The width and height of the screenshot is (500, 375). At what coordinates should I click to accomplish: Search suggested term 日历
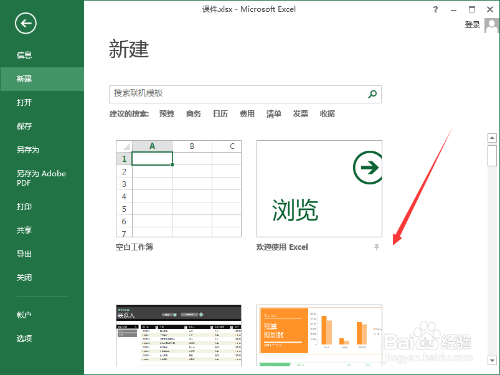pyautogui.click(x=220, y=114)
